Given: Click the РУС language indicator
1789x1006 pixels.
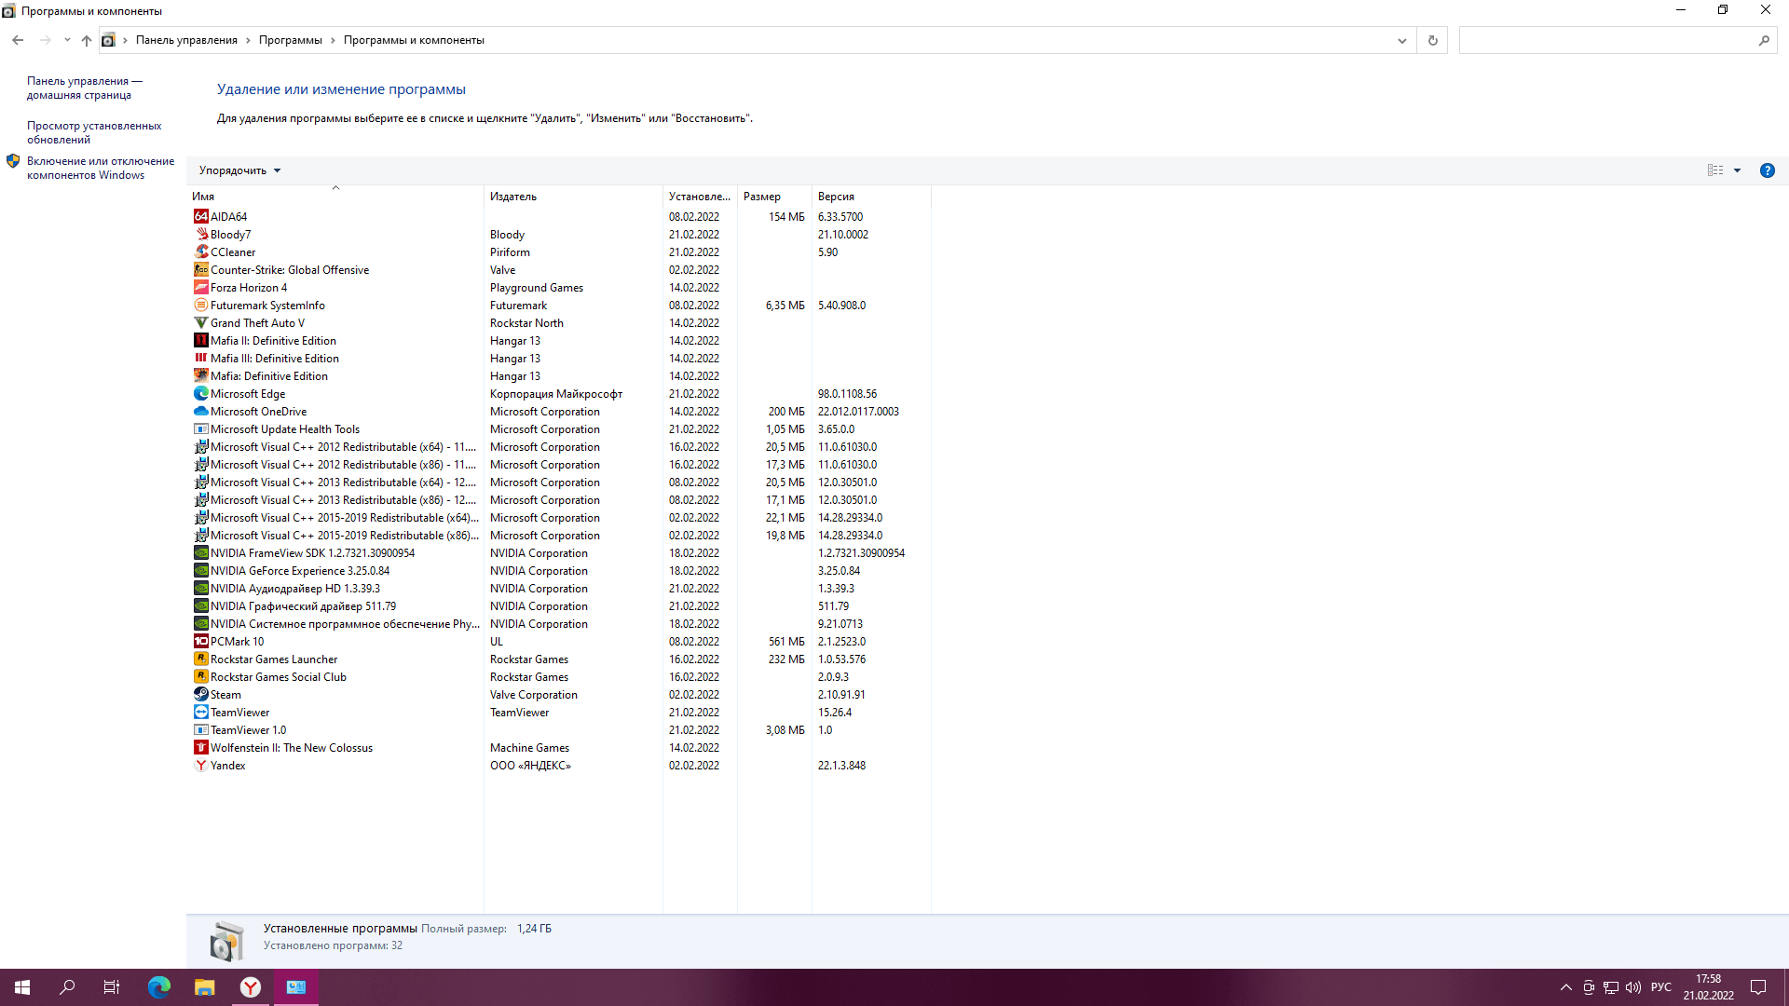Looking at the screenshot, I should point(1660,987).
